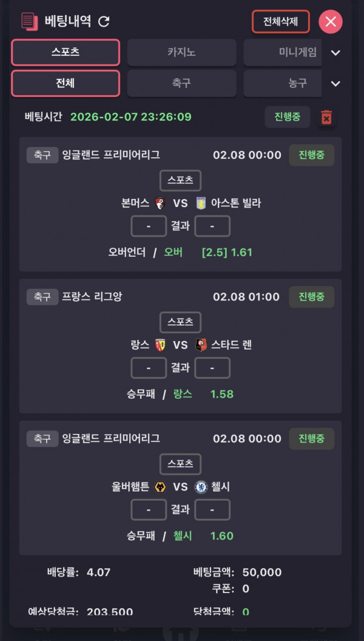
Task: Switch to the 카지노 tab
Action: (x=181, y=52)
